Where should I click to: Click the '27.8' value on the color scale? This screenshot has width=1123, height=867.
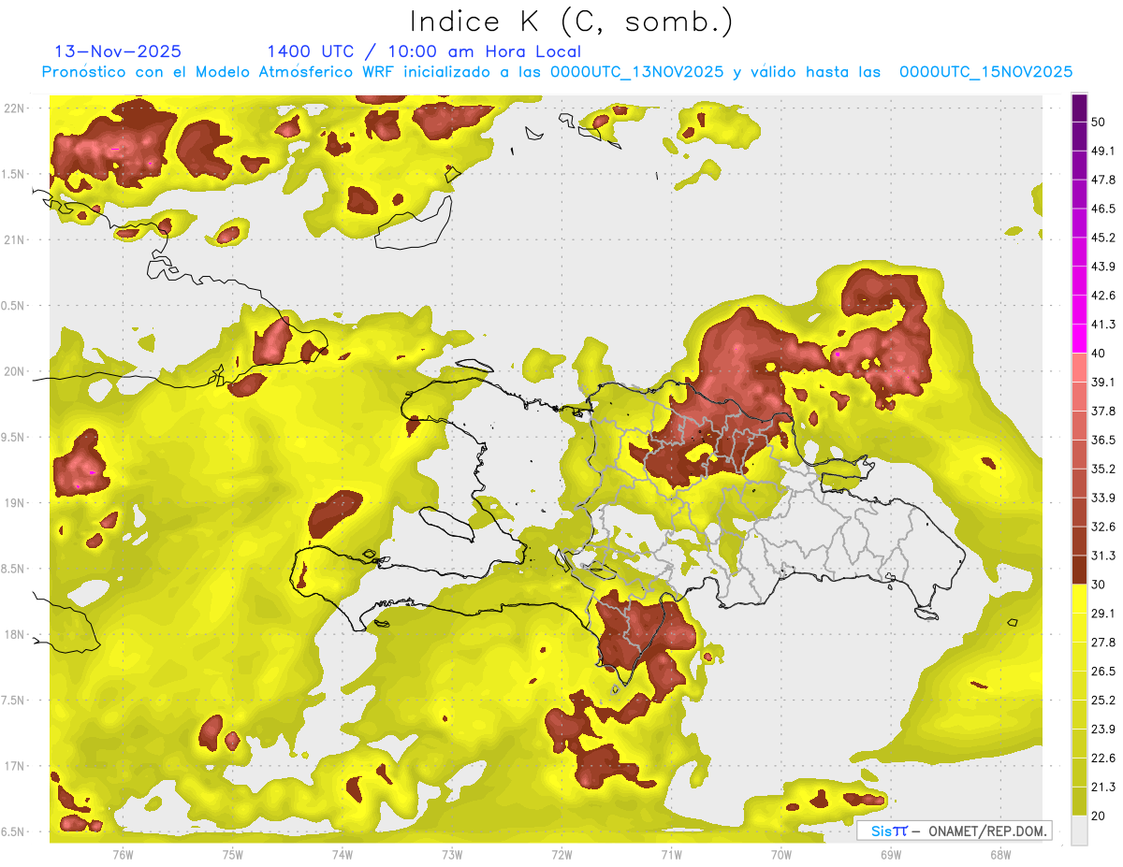pos(1102,643)
